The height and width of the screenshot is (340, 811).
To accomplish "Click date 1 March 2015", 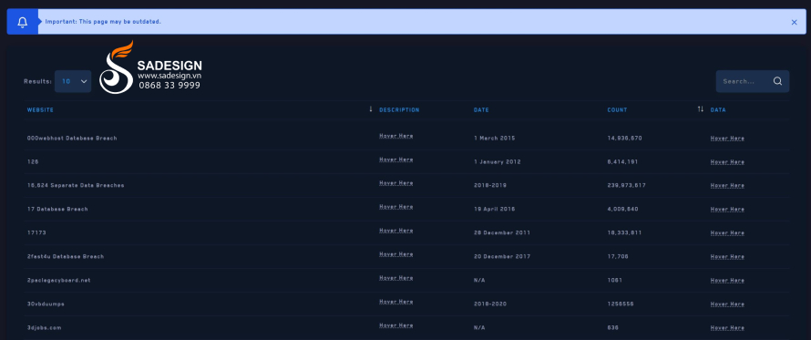I will click(495, 139).
